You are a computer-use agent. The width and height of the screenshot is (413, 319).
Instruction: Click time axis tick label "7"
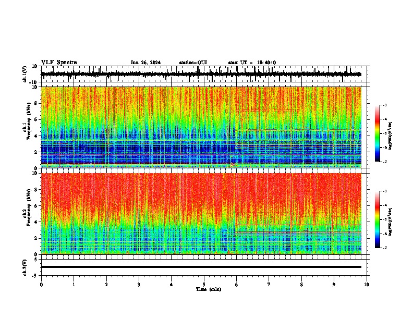coord(269,285)
